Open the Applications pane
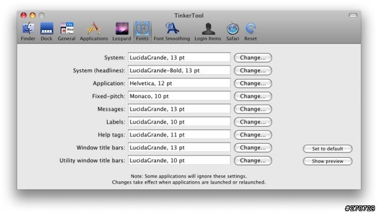Image resolution: width=378 pixels, height=213 pixels. pyautogui.click(x=94, y=31)
